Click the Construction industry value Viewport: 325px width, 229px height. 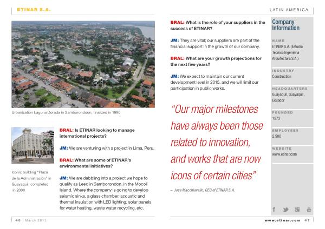click(x=282, y=77)
